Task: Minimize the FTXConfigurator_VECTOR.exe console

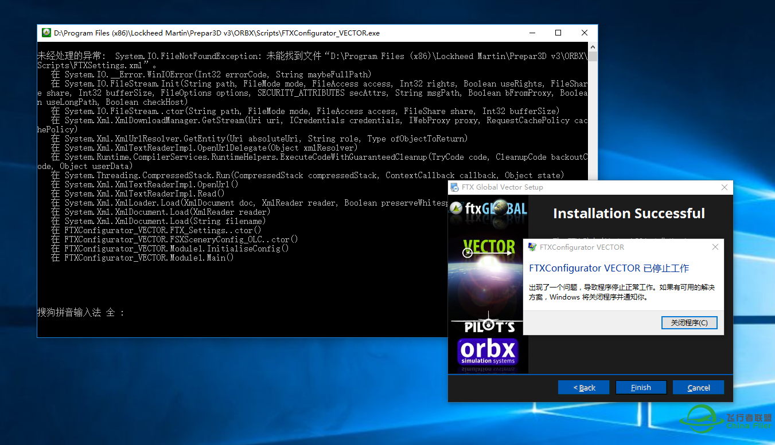Action: click(x=532, y=33)
